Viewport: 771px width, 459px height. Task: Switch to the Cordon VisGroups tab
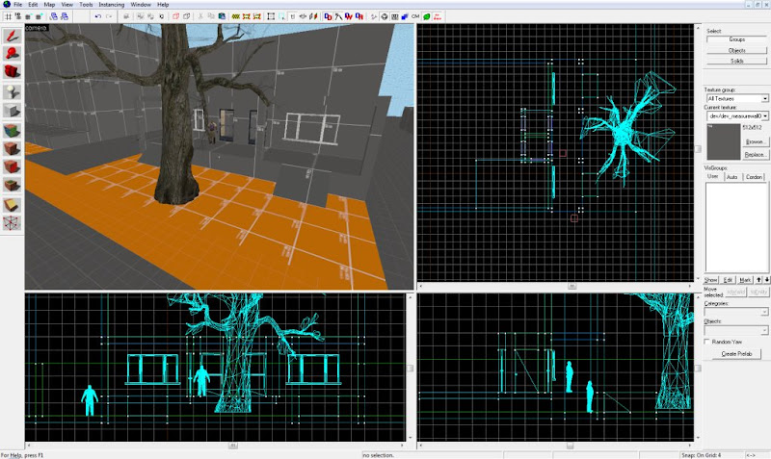(754, 177)
